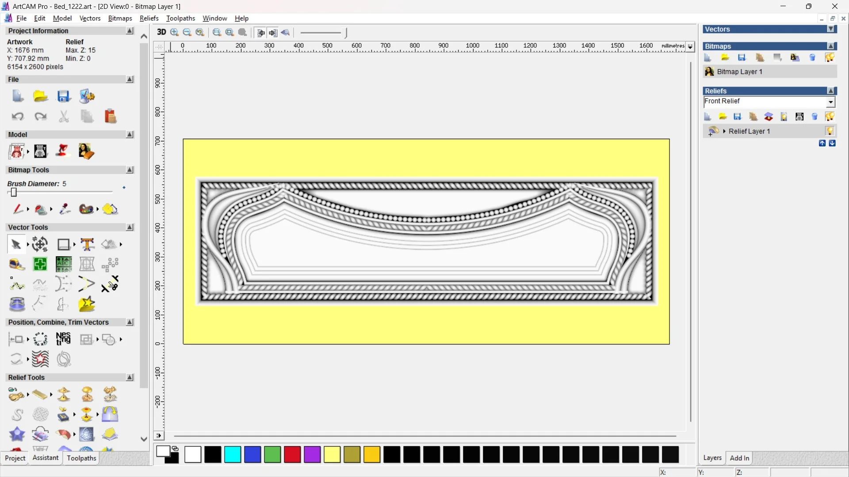Switch to the Toolpaths tab

(x=81, y=458)
